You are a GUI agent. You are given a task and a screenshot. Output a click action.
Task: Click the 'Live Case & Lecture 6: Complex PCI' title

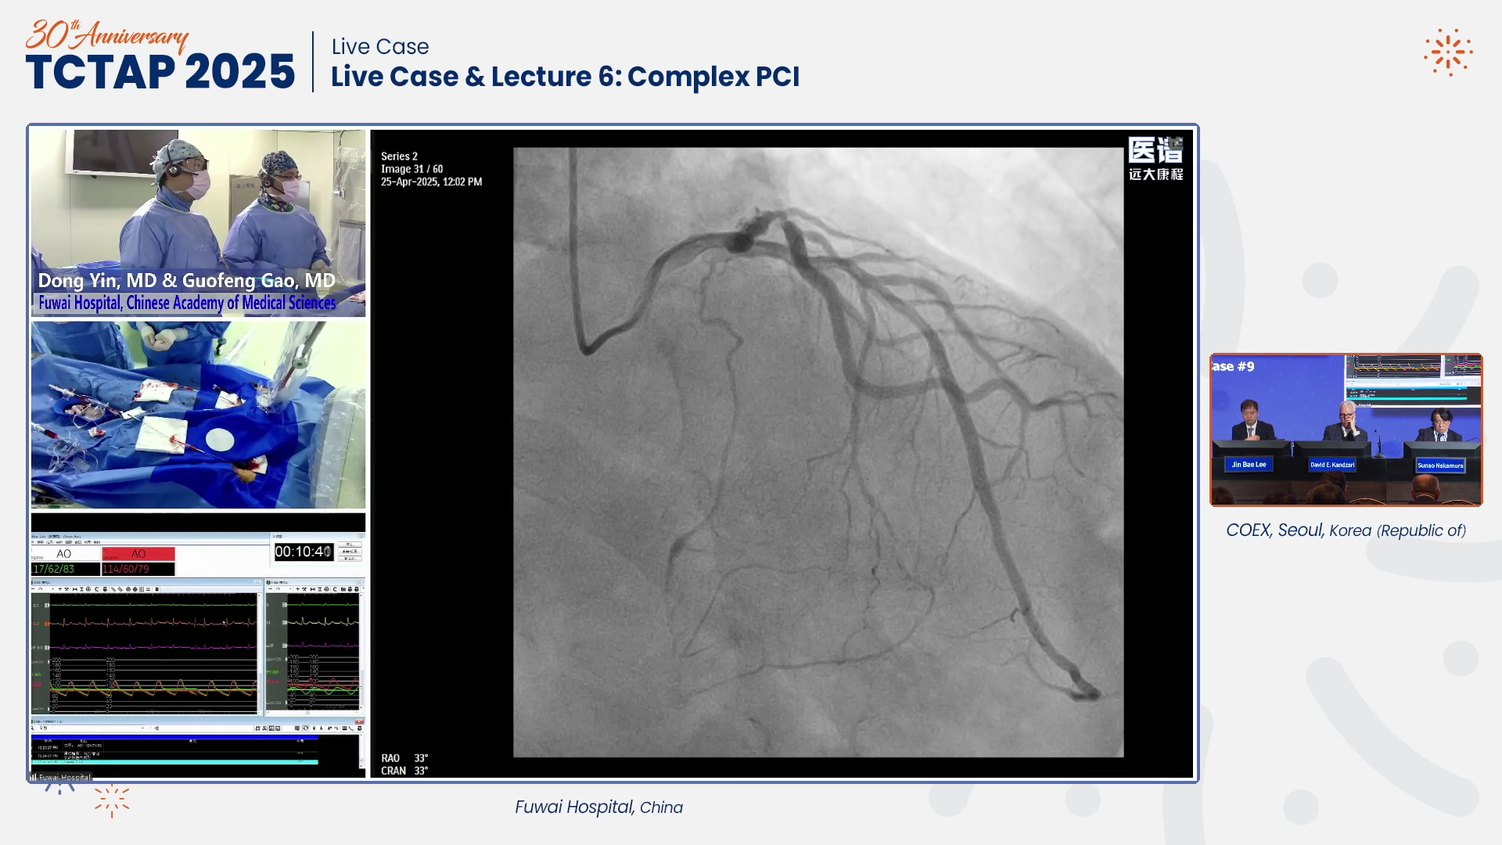coord(565,77)
